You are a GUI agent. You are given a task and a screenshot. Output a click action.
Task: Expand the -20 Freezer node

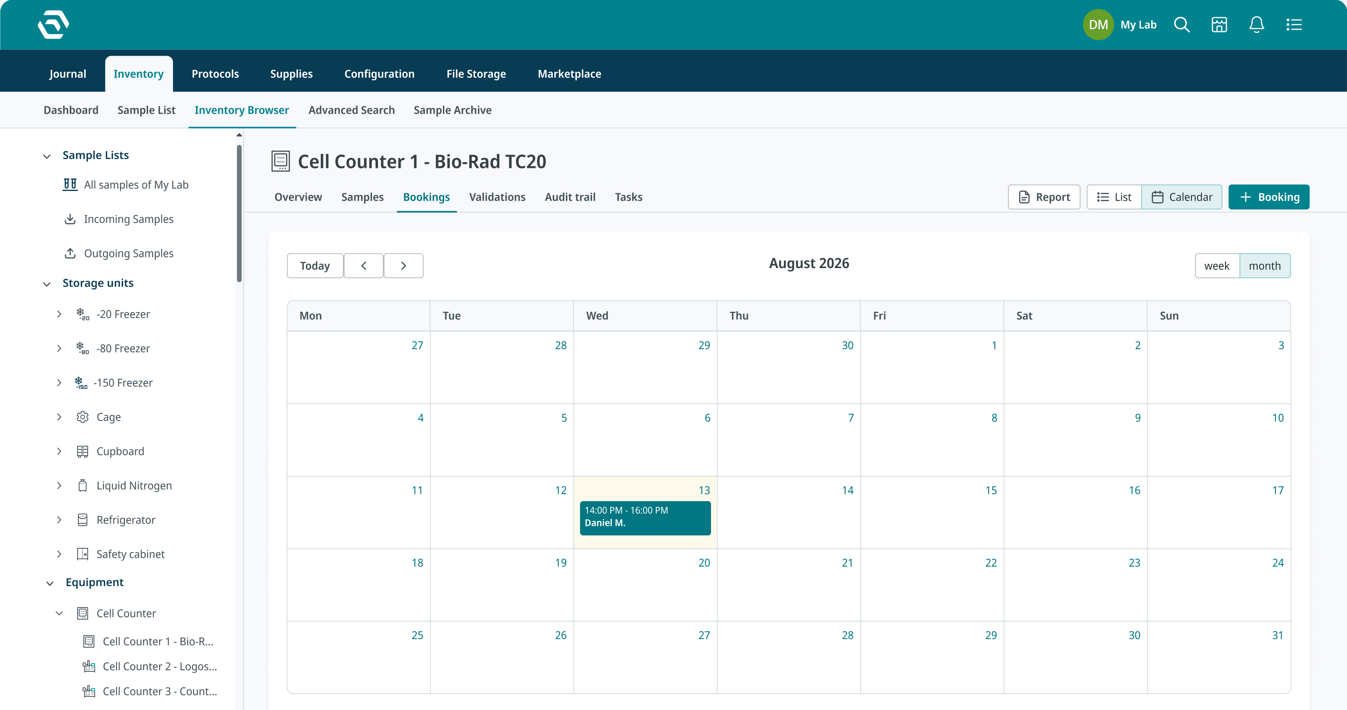[59, 314]
